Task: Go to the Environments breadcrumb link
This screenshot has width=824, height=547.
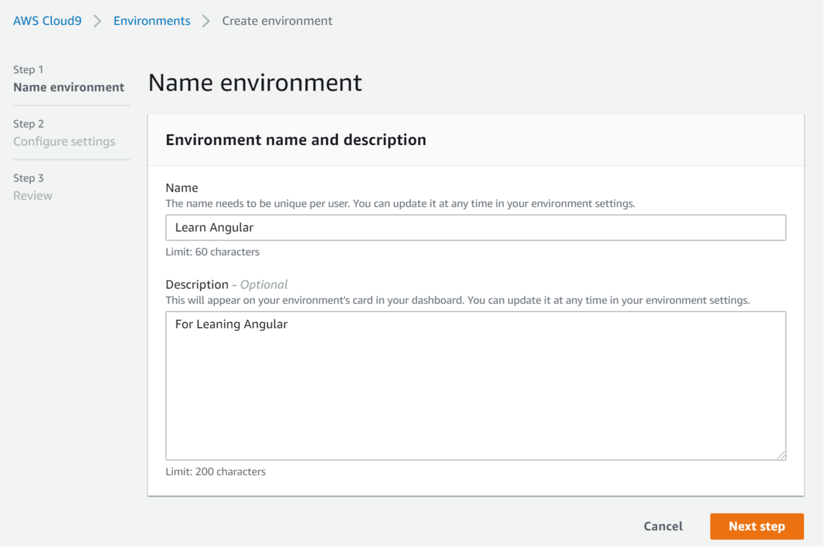Action: (152, 21)
